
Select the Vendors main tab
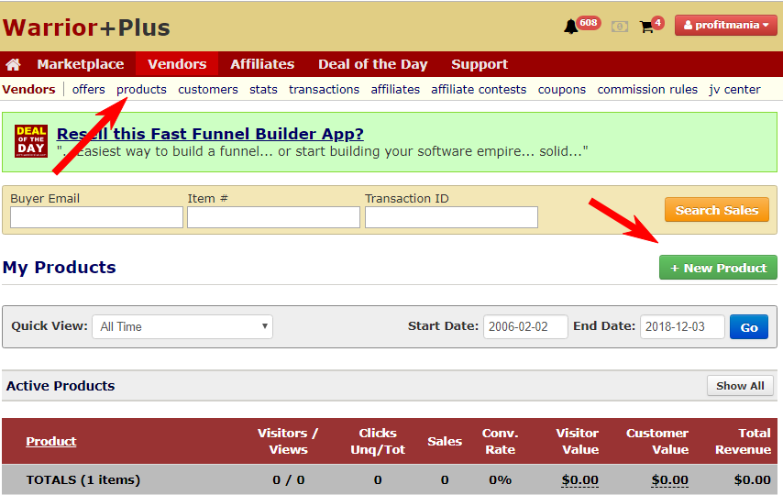click(x=177, y=64)
